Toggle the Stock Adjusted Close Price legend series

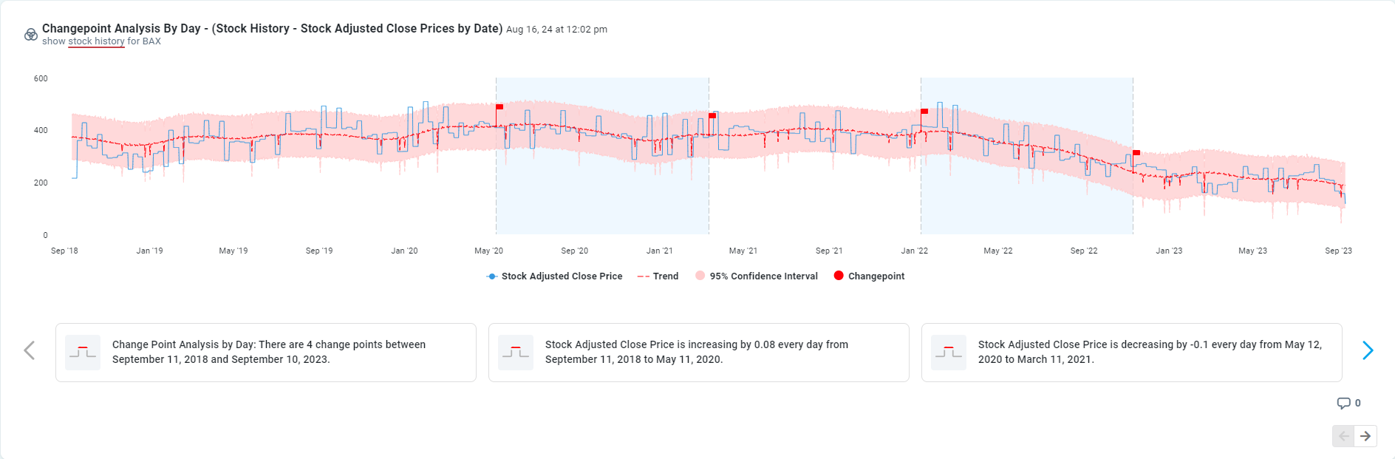coord(554,276)
